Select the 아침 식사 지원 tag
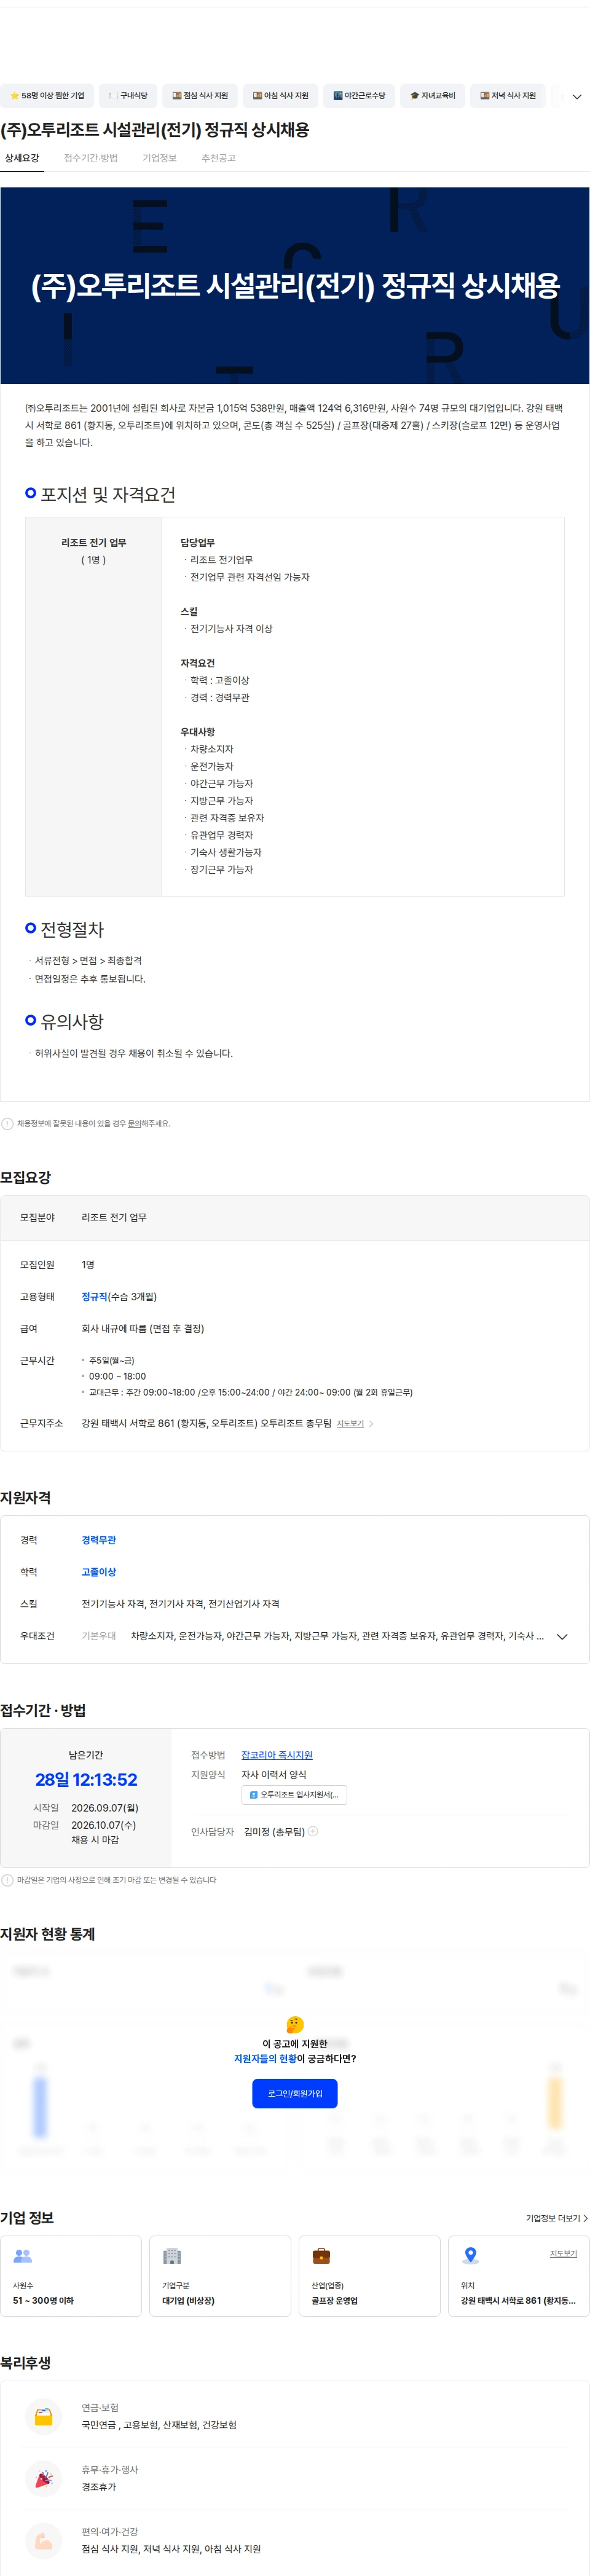This screenshot has height=2576, width=590. tap(280, 96)
